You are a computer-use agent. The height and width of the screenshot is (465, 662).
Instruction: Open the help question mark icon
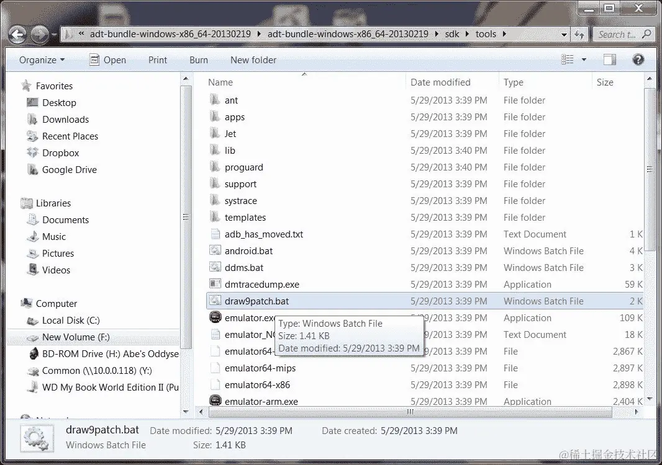coord(638,60)
